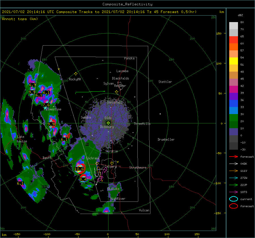The height and width of the screenshot is (238, 255).
Task: Click the Sylvan label
Action: 109,83
